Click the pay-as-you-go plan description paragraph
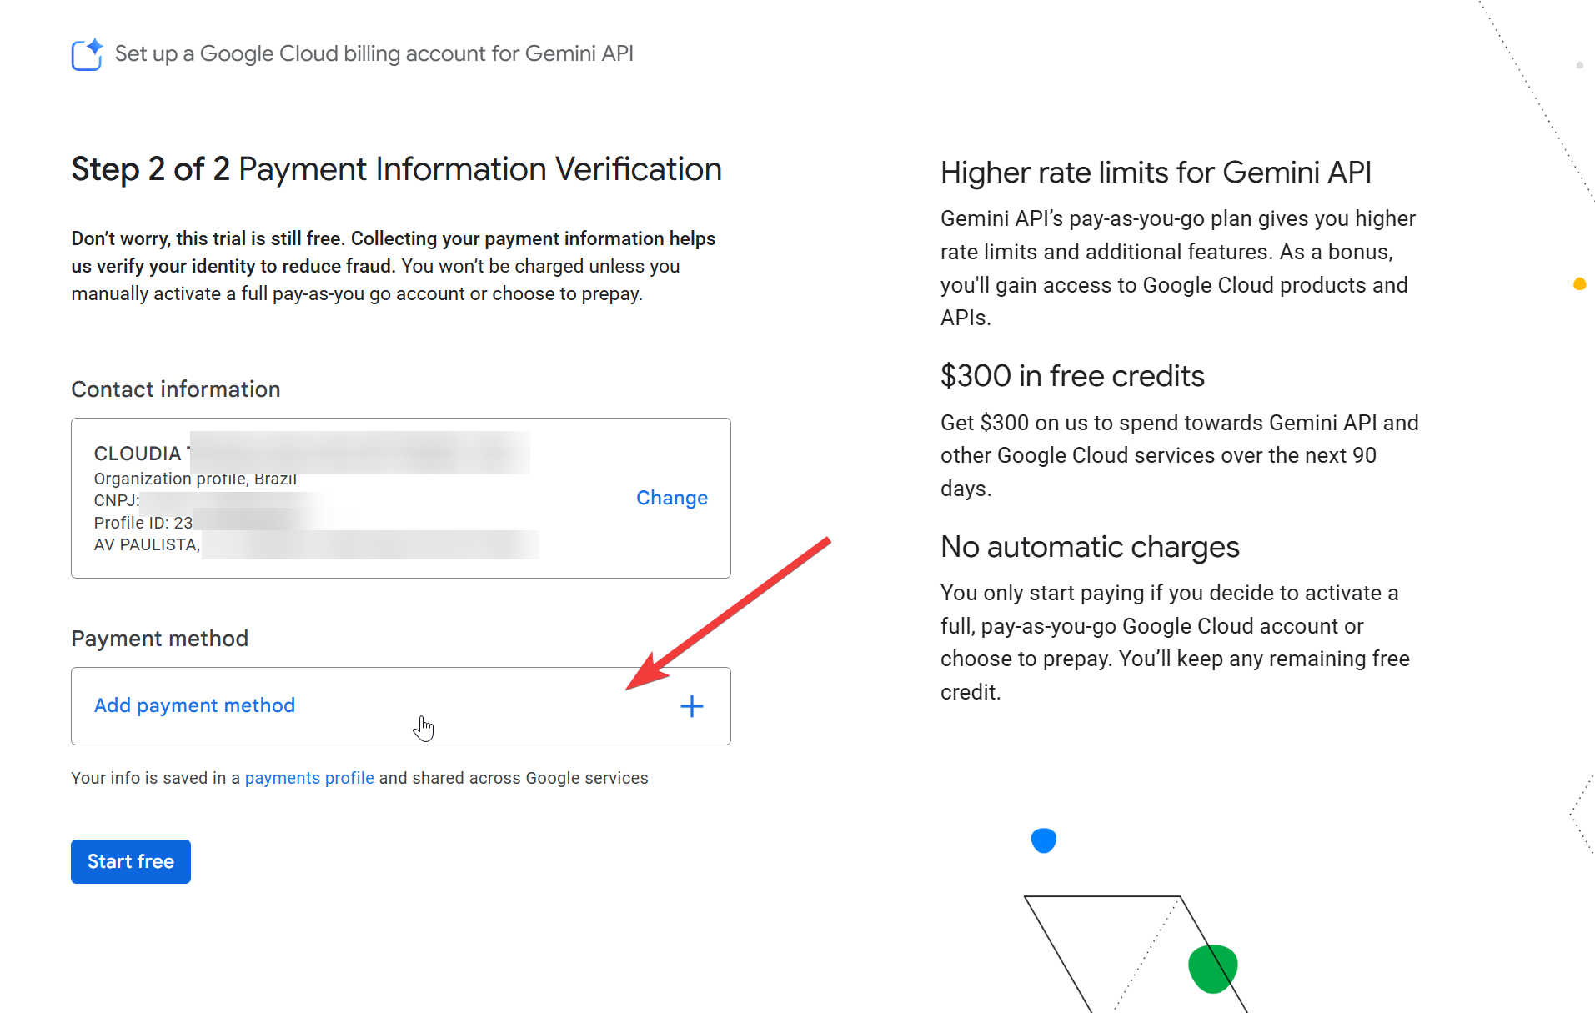Image resolution: width=1595 pixels, height=1013 pixels. (x=1177, y=268)
